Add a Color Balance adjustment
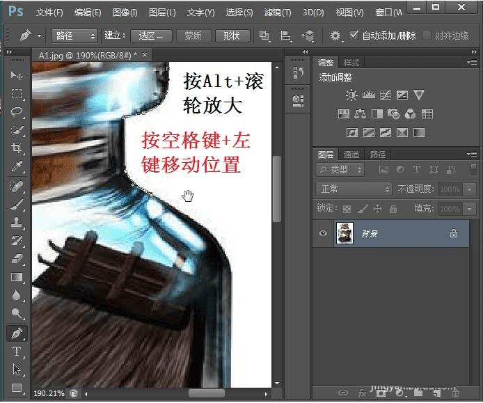The image size is (483, 403). click(x=360, y=114)
